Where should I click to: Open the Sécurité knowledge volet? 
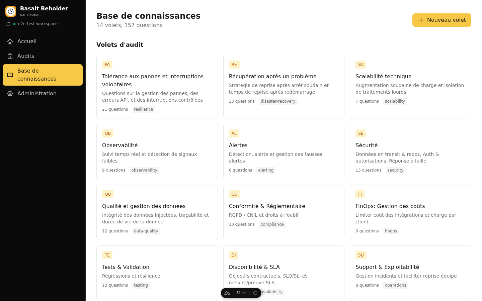[x=410, y=152]
